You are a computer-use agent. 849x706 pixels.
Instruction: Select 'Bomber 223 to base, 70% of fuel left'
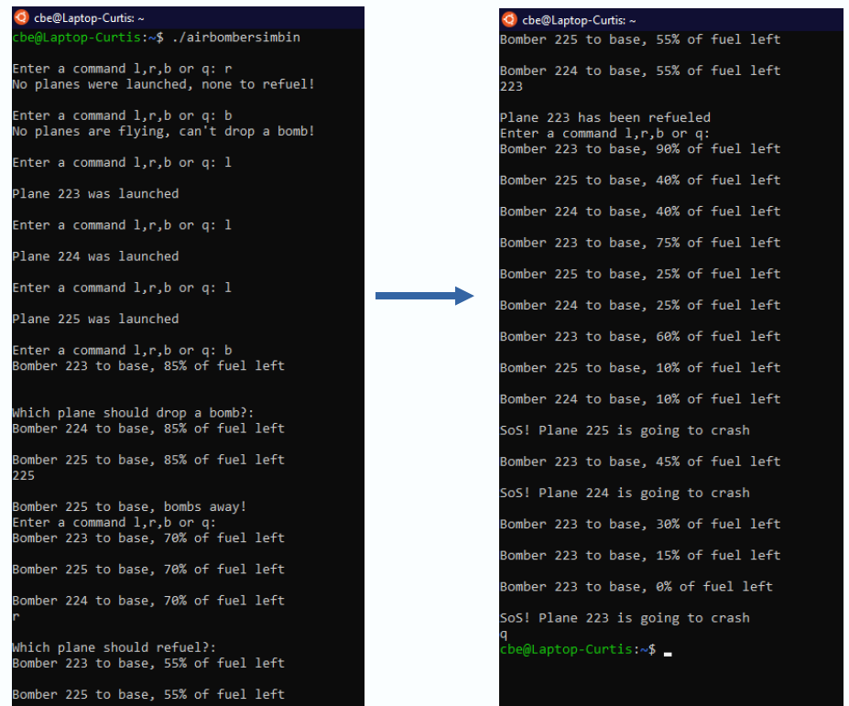148,538
